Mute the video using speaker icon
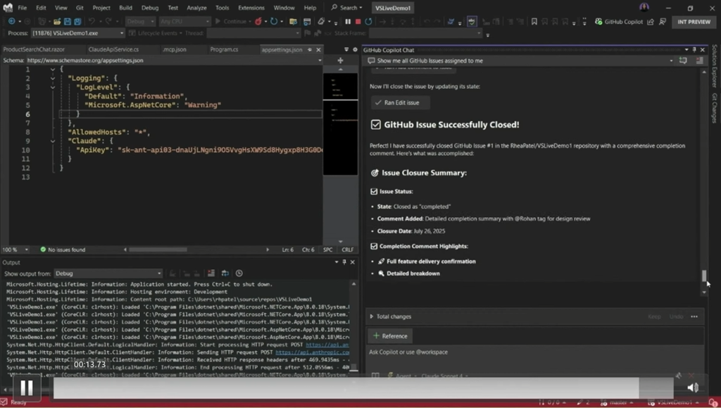This screenshot has height=408, width=721. click(x=693, y=388)
